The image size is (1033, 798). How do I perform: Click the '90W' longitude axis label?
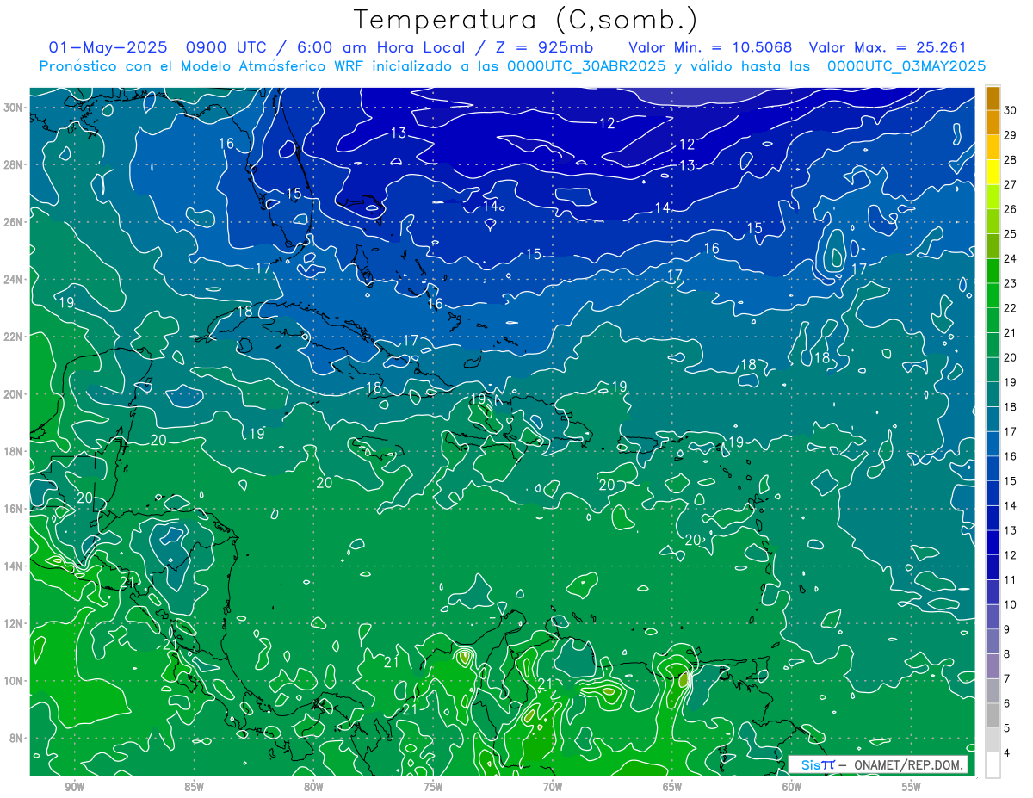(x=74, y=787)
